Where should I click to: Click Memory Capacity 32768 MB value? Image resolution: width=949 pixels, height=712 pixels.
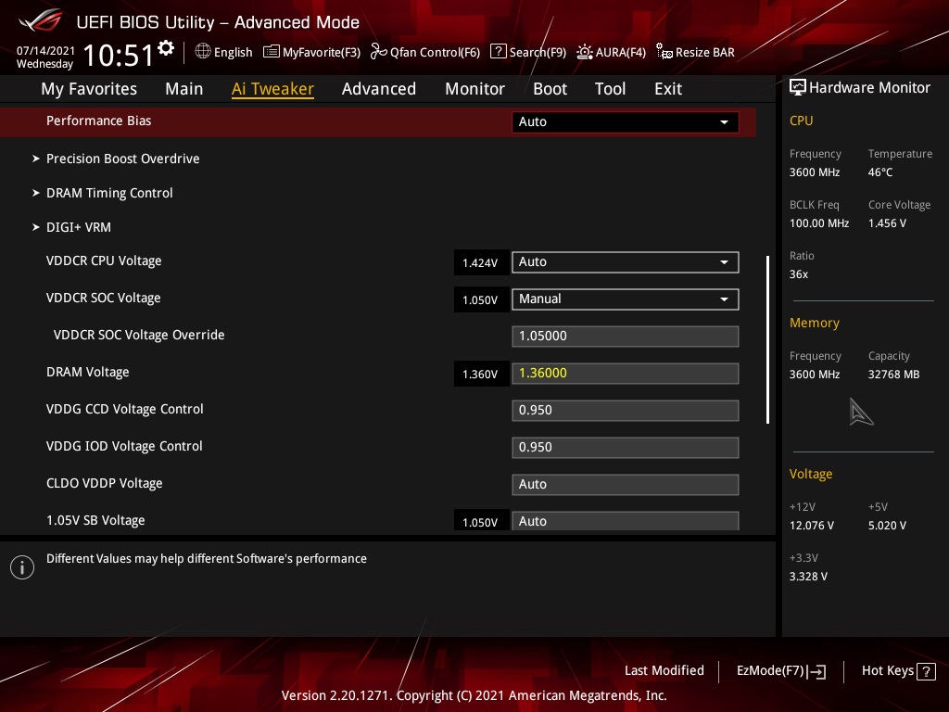894,375
